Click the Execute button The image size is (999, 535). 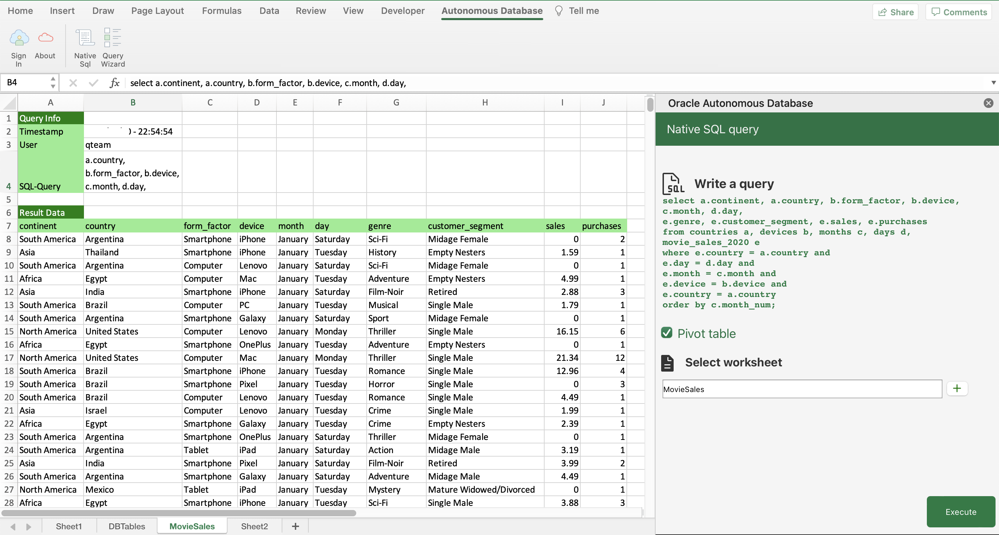tap(960, 512)
